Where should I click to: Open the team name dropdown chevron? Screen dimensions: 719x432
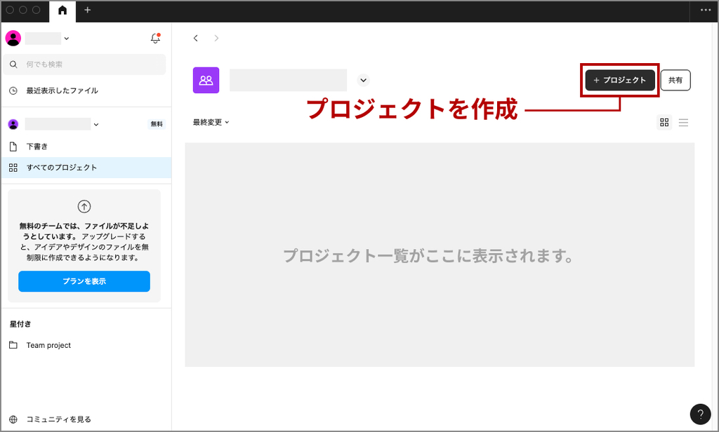tap(363, 80)
